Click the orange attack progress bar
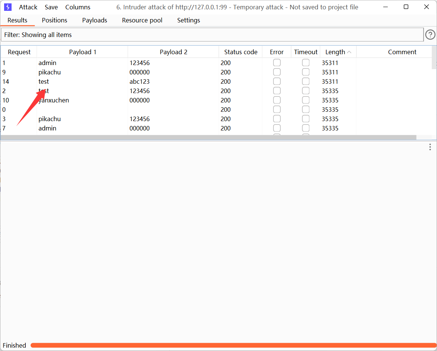The image size is (437, 351). pos(233,345)
